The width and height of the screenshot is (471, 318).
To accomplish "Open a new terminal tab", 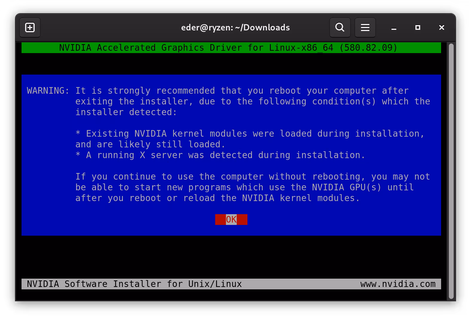I will 30,28.
